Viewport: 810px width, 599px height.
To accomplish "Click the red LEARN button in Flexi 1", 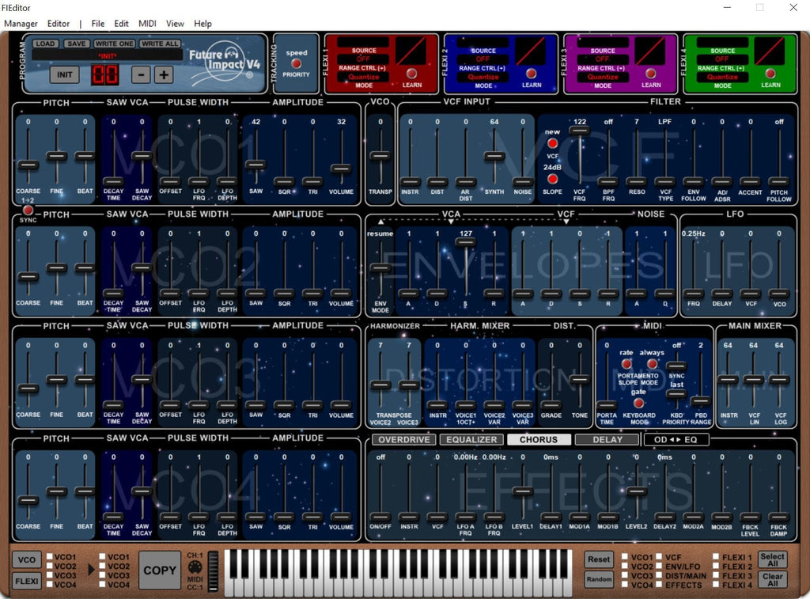I will click(411, 74).
